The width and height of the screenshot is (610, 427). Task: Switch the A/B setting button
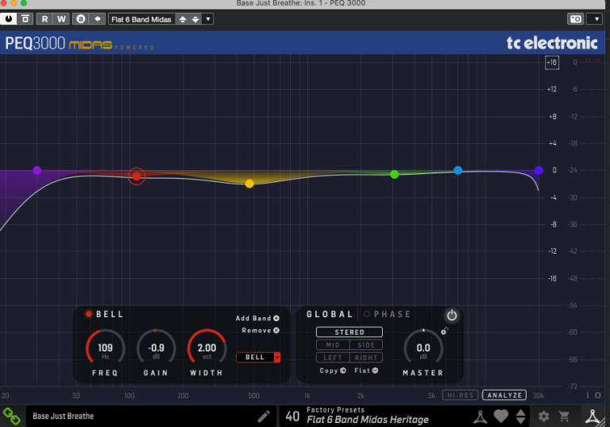click(x=81, y=19)
